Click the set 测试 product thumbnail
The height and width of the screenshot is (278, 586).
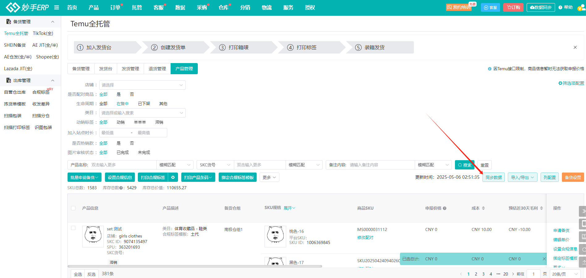93,236
